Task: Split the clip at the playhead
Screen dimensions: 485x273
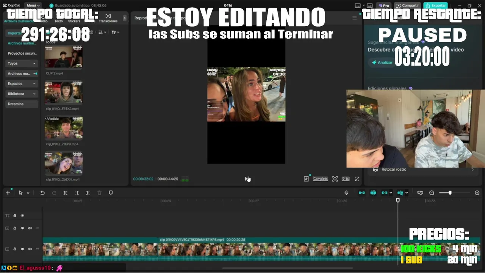Action: coord(65,193)
